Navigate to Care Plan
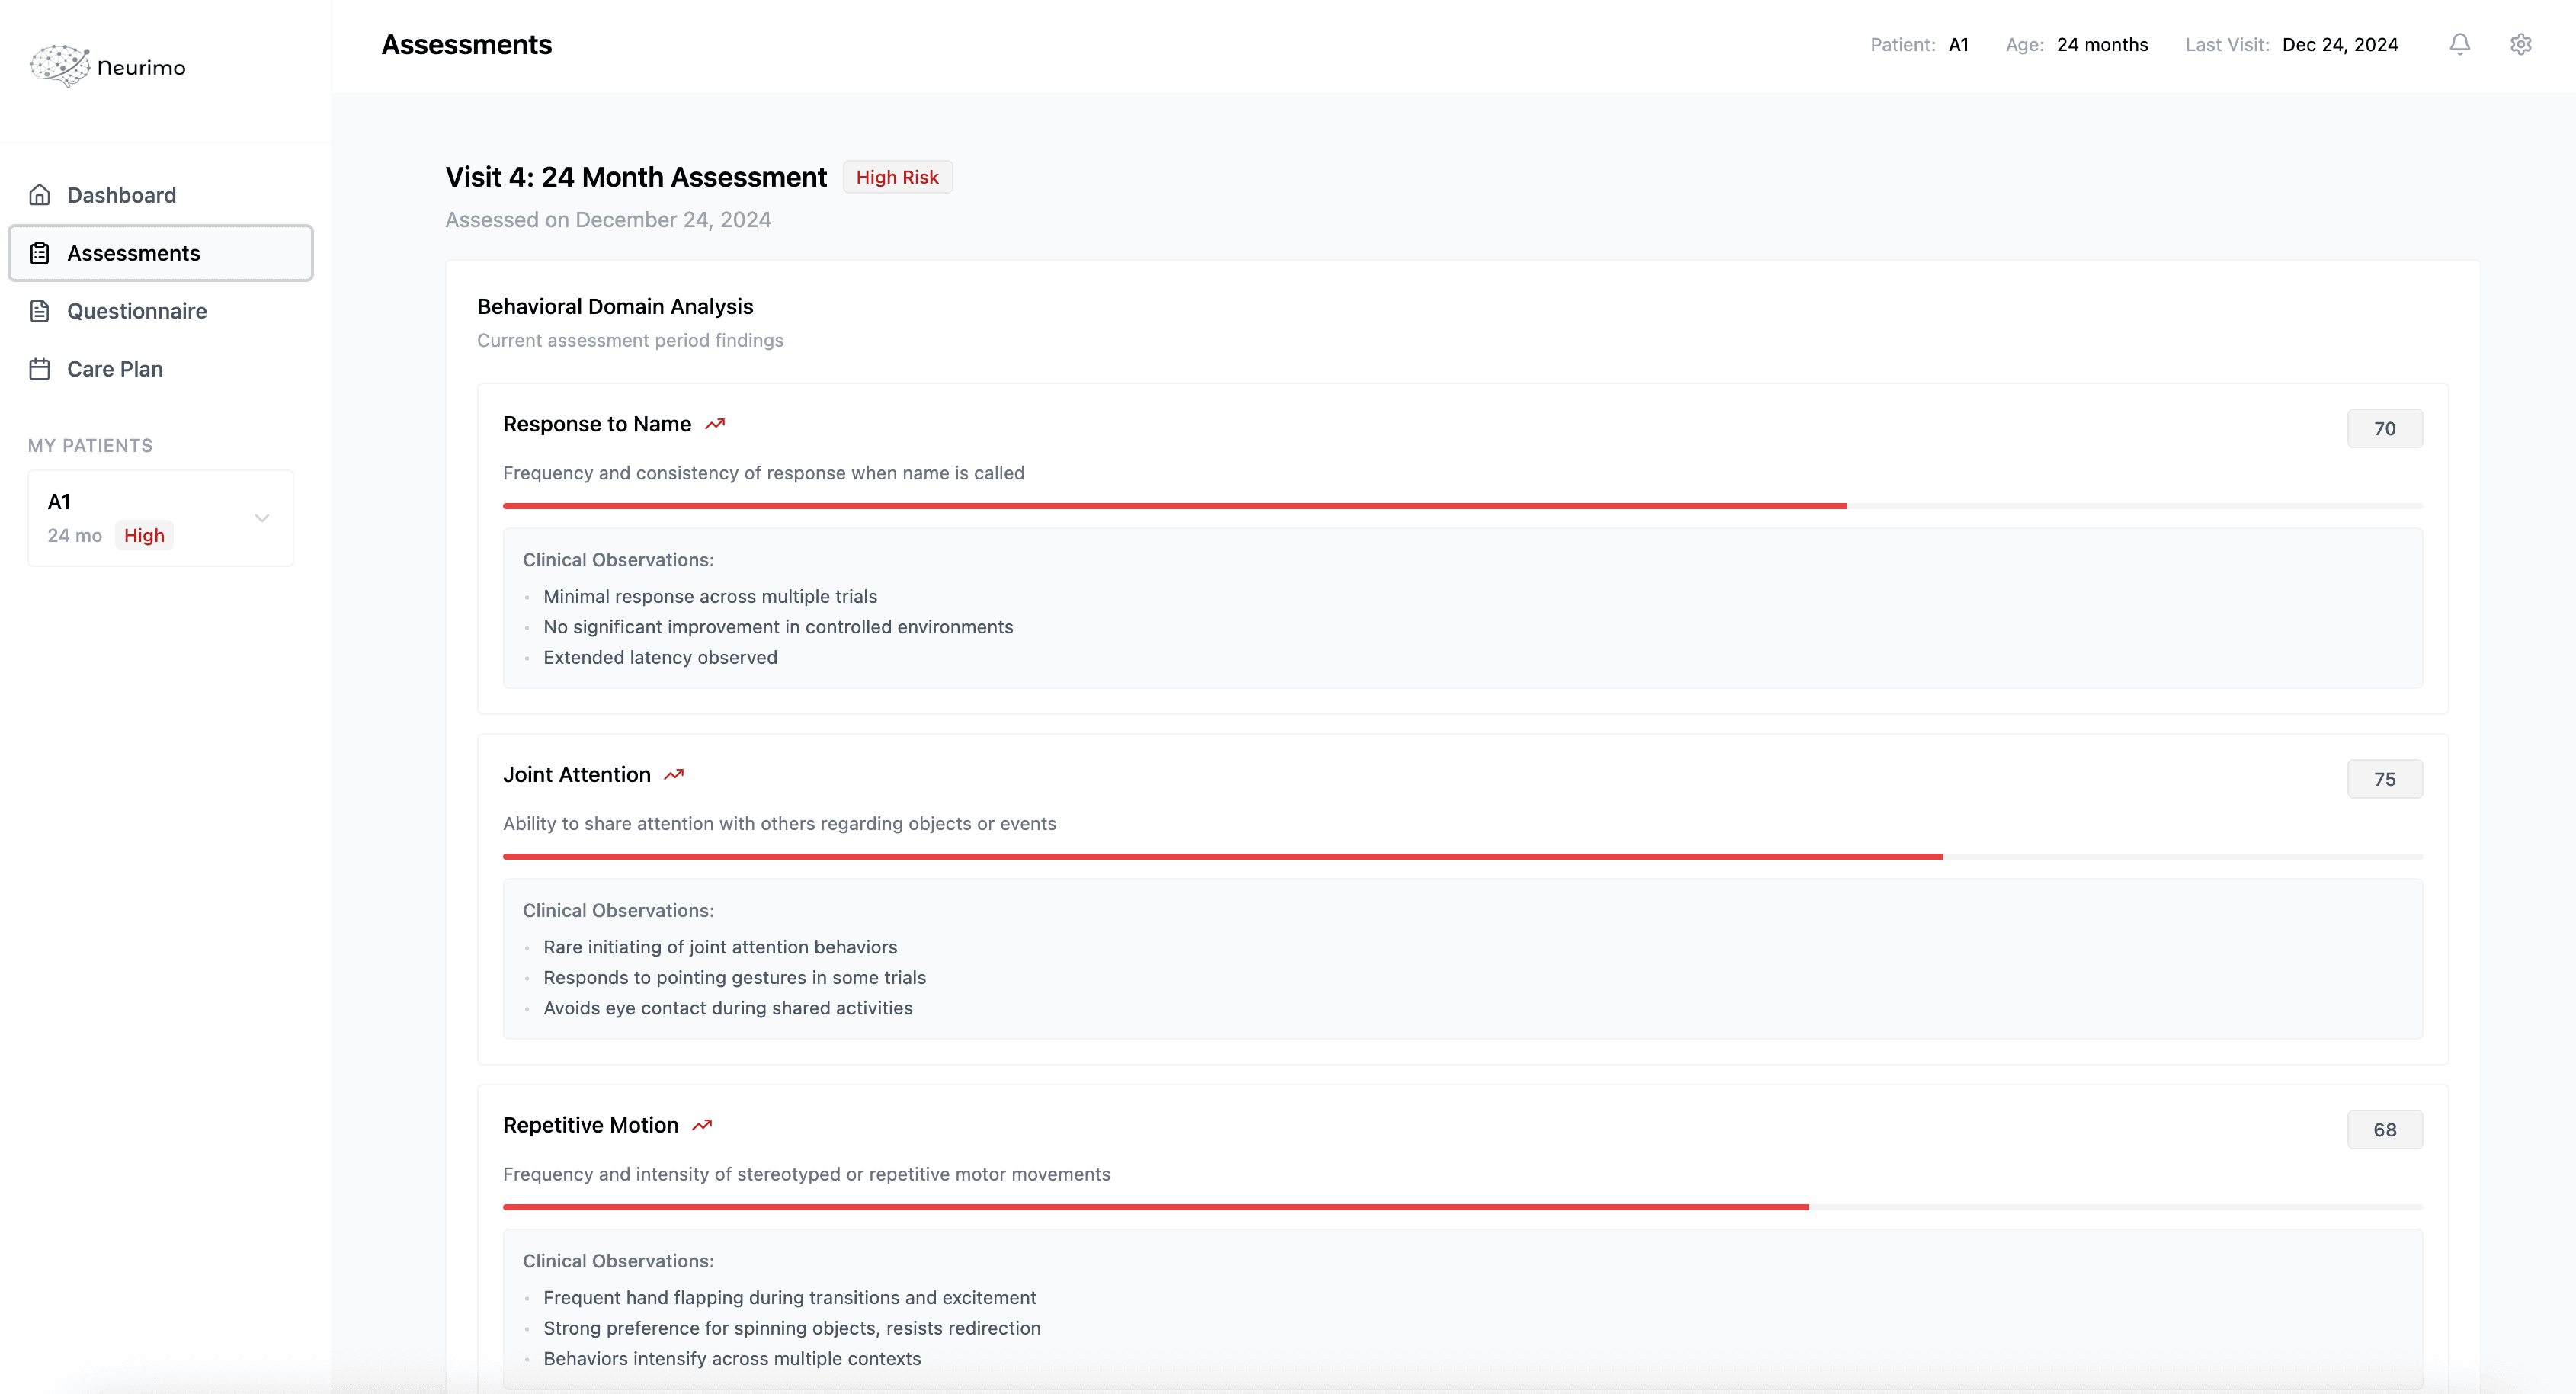The height and width of the screenshot is (1394, 2576). coord(115,369)
